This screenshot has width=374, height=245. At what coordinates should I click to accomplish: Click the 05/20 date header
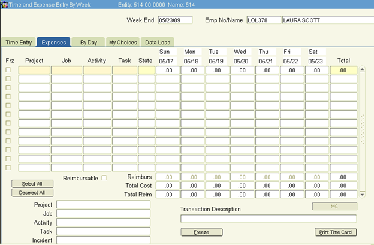241,61
